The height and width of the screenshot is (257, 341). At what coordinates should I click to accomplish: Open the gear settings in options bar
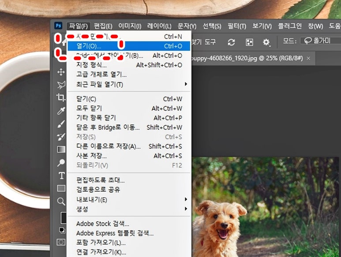point(266,42)
